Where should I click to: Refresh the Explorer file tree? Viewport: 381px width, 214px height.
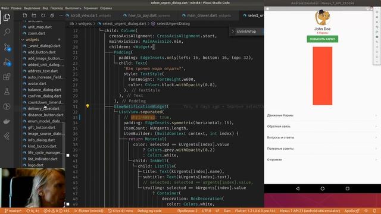(43, 15)
